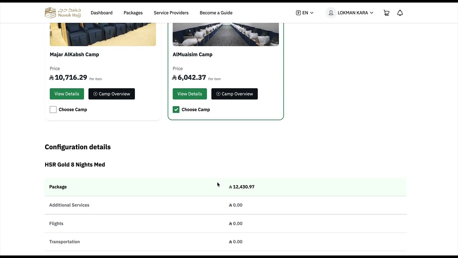Click the AlMuaisim Camp photo
The image size is (458, 258).
pyautogui.click(x=226, y=34)
